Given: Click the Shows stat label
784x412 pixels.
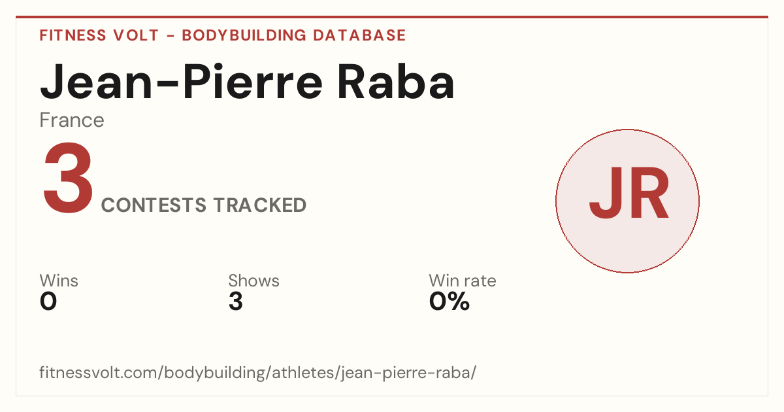Looking at the screenshot, I should (253, 281).
